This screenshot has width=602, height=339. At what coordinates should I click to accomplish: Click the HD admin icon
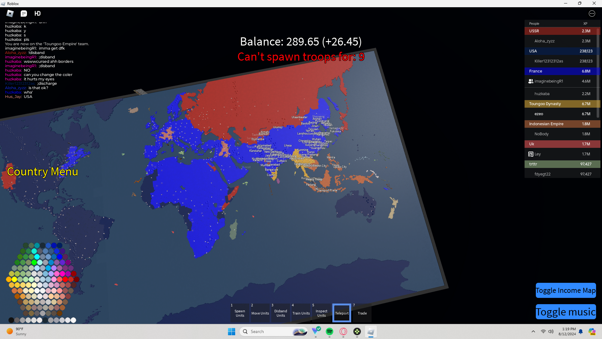[x=38, y=13]
